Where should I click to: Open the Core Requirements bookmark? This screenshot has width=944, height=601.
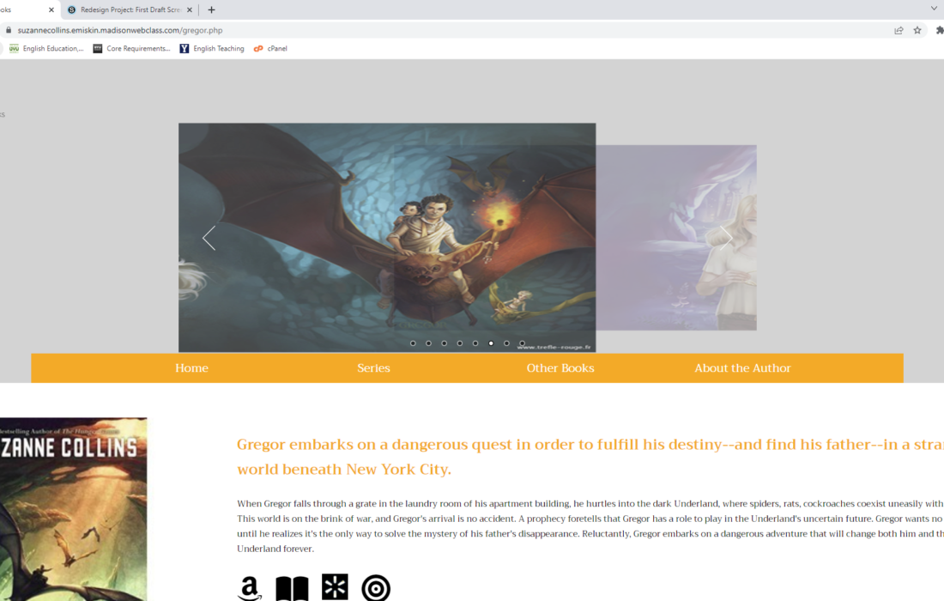[131, 48]
